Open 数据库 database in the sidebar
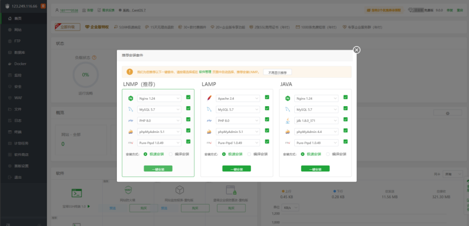The height and width of the screenshot is (226, 469). pyautogui.click(x=23, y=53)
